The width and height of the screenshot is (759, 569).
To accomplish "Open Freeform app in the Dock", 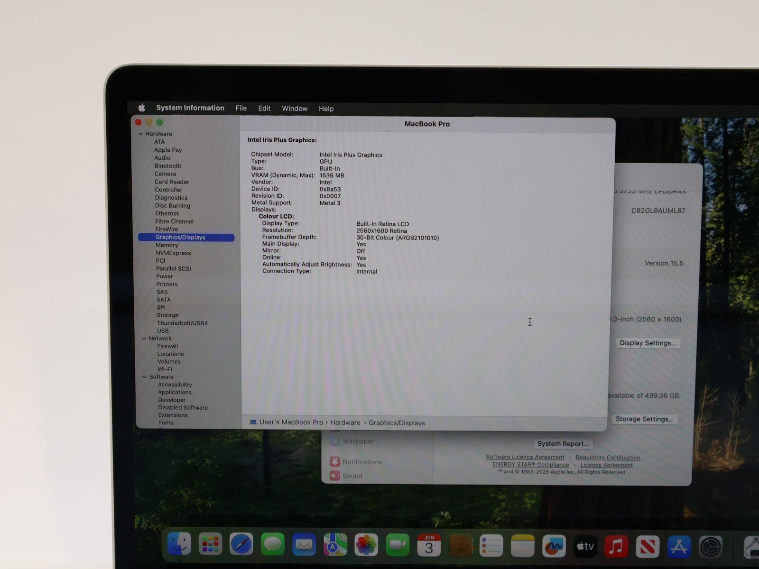I will click(x=554, y=546).
